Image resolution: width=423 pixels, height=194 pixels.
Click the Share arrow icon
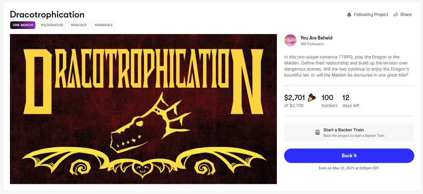[x=396, y=15]
